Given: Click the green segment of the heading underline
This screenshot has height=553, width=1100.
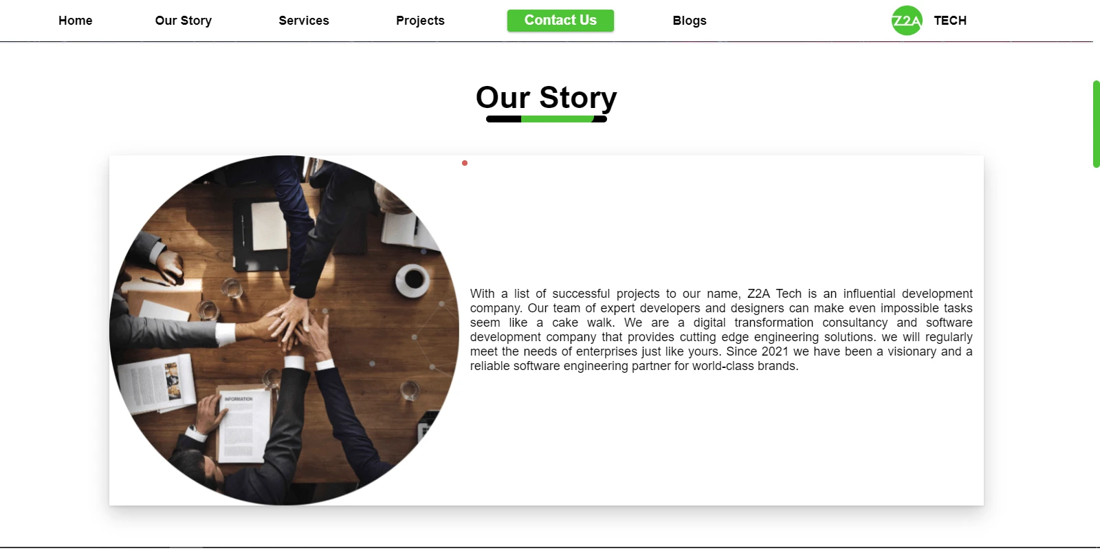Looking at the screenshot, I should coord(557,119).
